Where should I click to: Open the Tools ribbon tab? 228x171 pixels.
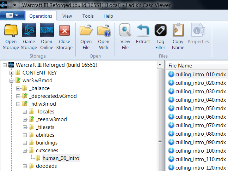point(88,16)
